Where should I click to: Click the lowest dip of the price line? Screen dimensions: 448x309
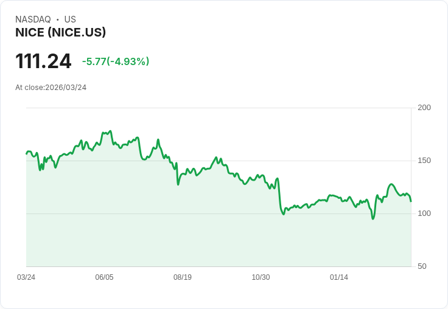click(373, 218)
